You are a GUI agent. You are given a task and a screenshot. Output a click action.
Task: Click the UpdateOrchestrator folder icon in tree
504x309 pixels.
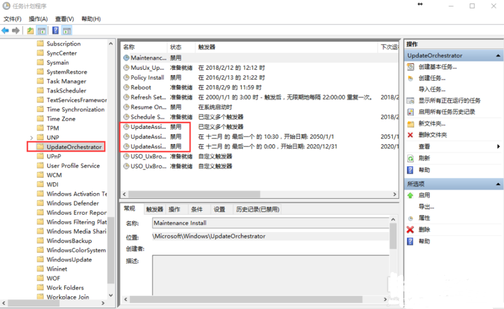click(40, 147)
